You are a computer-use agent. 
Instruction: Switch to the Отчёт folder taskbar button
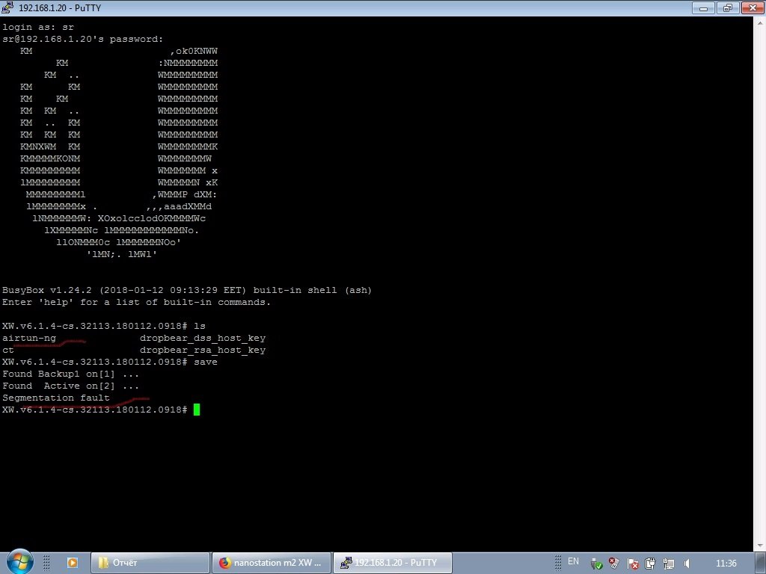150,563
